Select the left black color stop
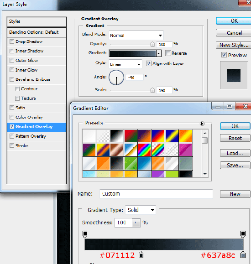Viewport: 251px width, 264px height. tap(141, 254)
